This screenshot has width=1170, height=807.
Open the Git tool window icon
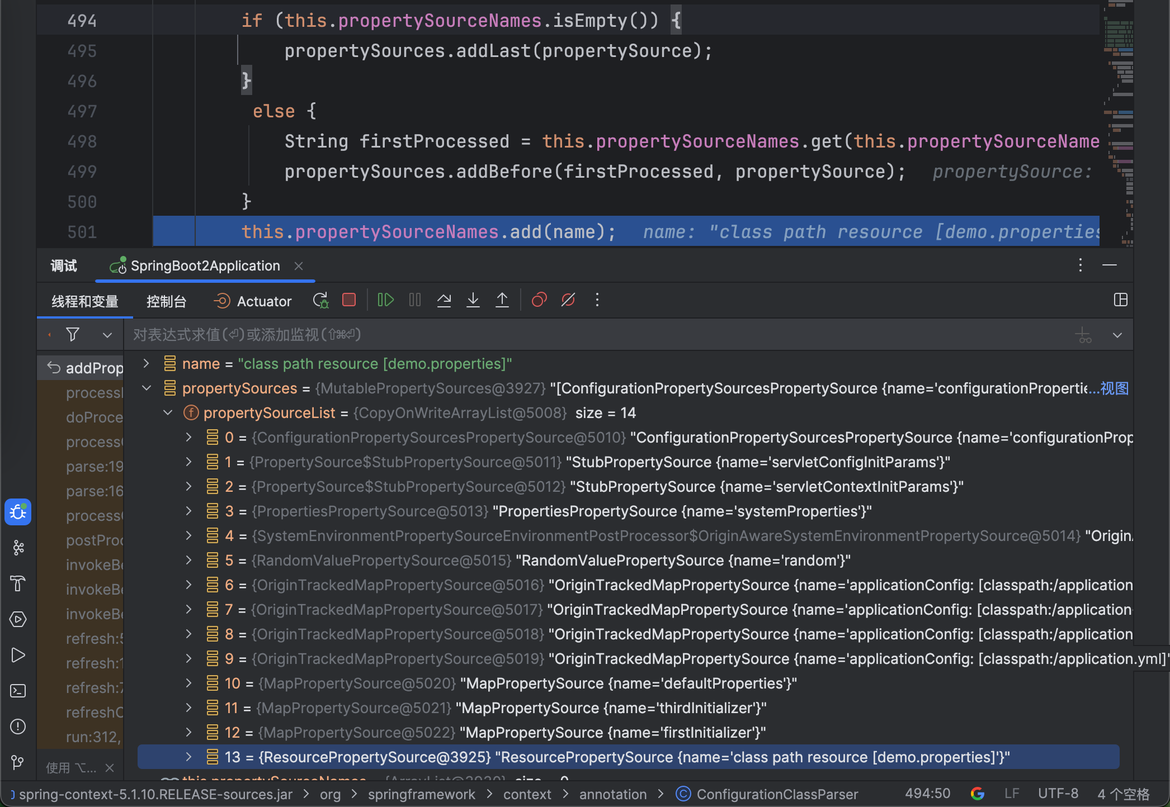tap(18, 762)
